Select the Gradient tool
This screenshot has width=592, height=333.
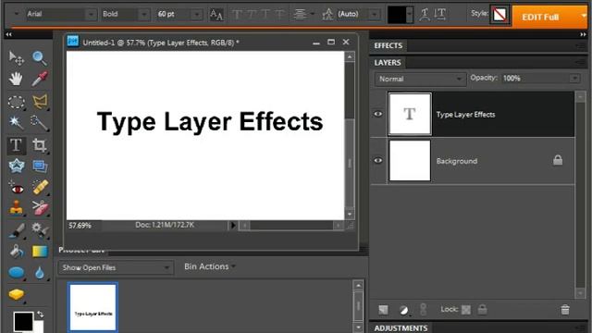coord(39,252)
